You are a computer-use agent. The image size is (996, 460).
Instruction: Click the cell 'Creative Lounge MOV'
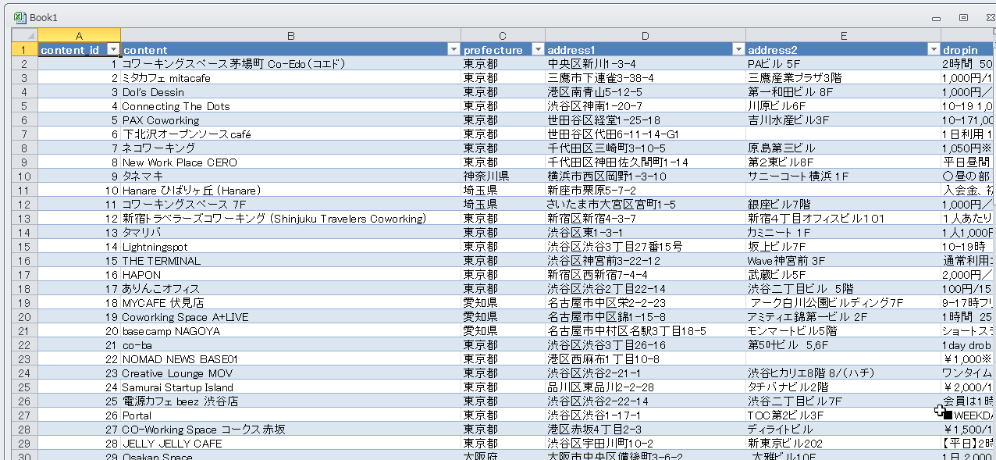pyautogui.click(x=290, y=373)
